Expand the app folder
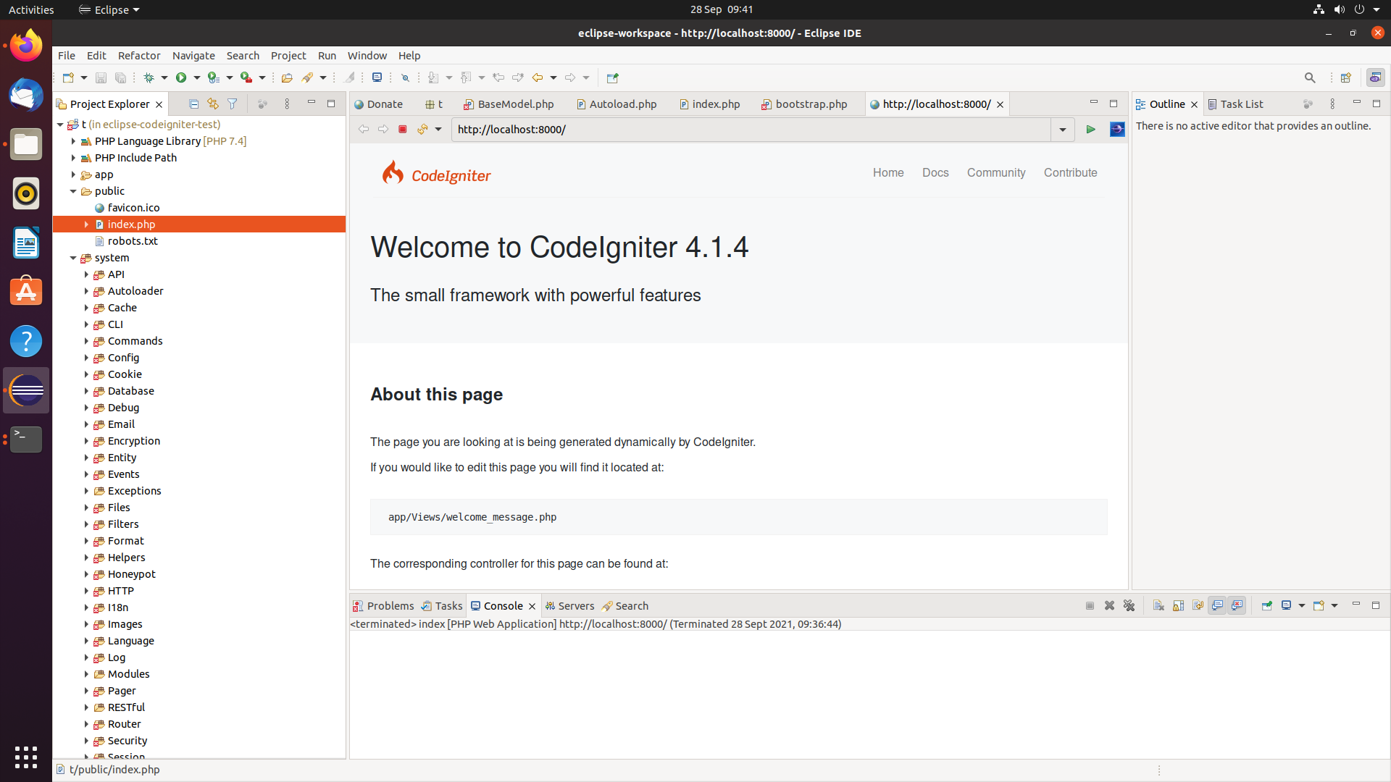Viewport: 1391px width, 782px height. (73, 175)
